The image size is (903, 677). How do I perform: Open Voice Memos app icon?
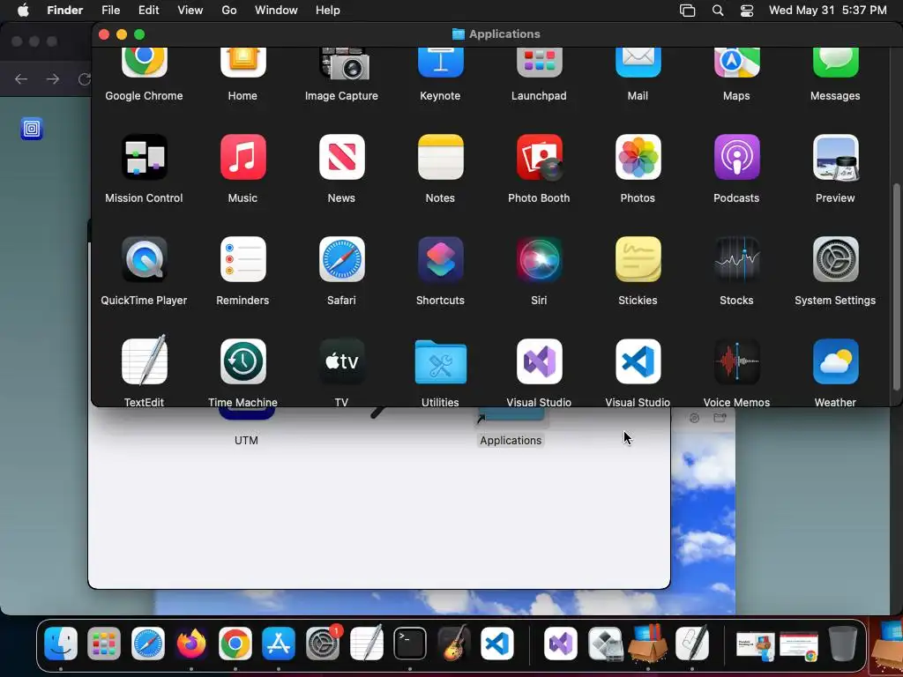pyautogui.click(x=736, y=361)
